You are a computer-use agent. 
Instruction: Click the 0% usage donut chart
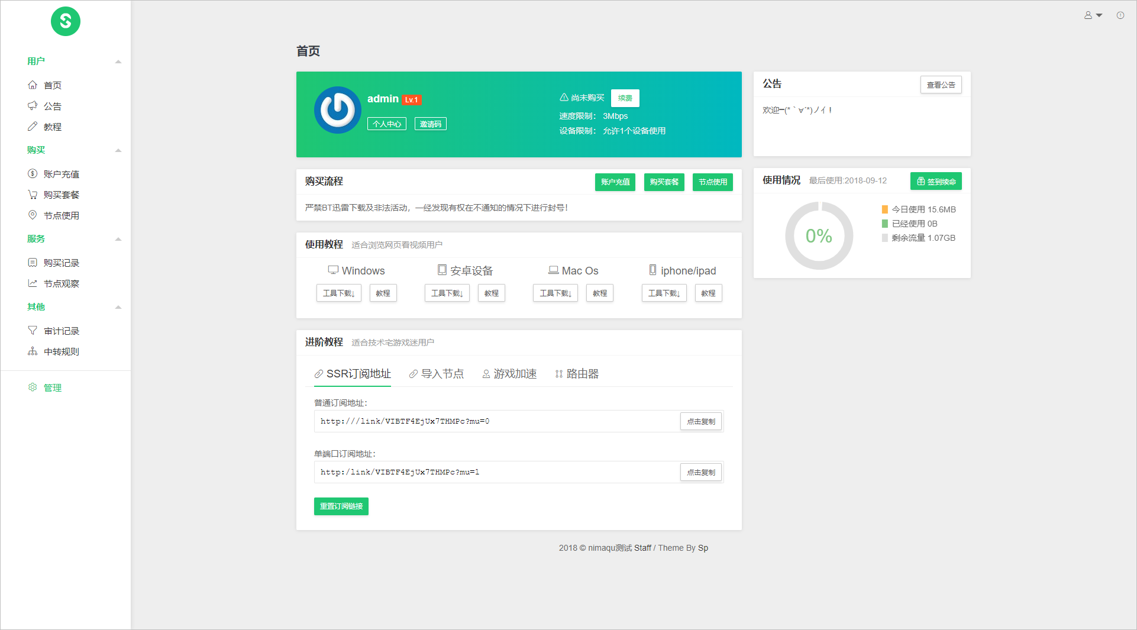(x=819, y=235)
